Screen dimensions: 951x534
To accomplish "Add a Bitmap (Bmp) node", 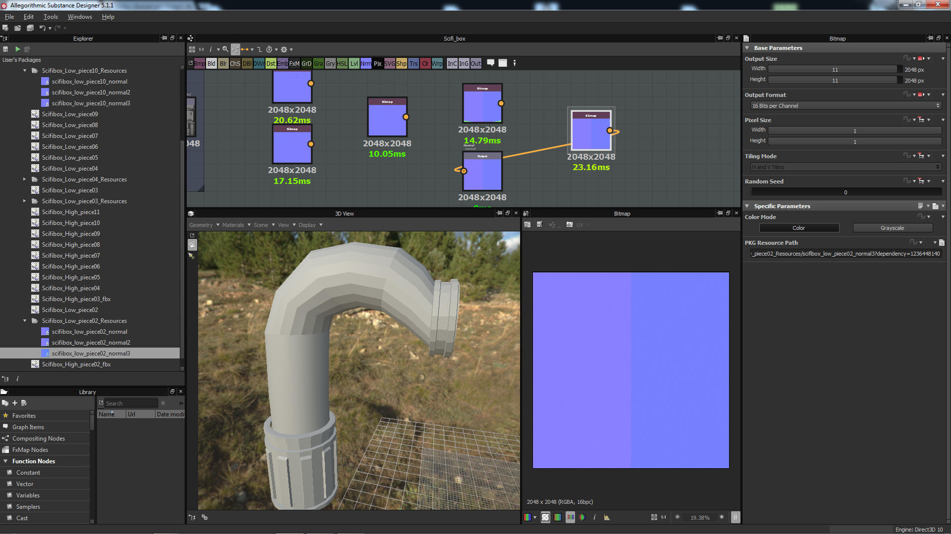I will coord(199,63).
